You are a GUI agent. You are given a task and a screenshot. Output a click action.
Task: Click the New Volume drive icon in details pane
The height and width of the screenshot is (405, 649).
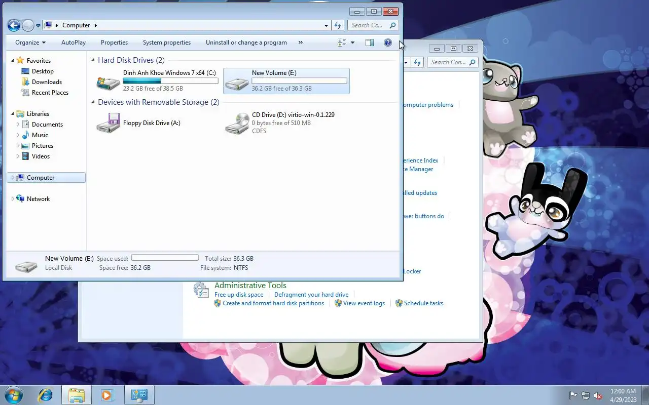pyautogui.click(x=26, y=265)
